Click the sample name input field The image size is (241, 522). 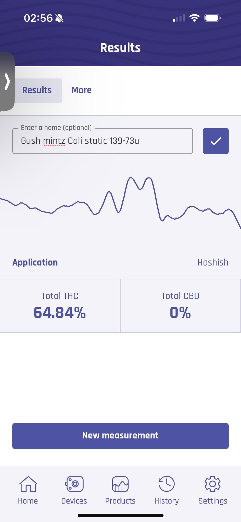click(x=103, y=141)
